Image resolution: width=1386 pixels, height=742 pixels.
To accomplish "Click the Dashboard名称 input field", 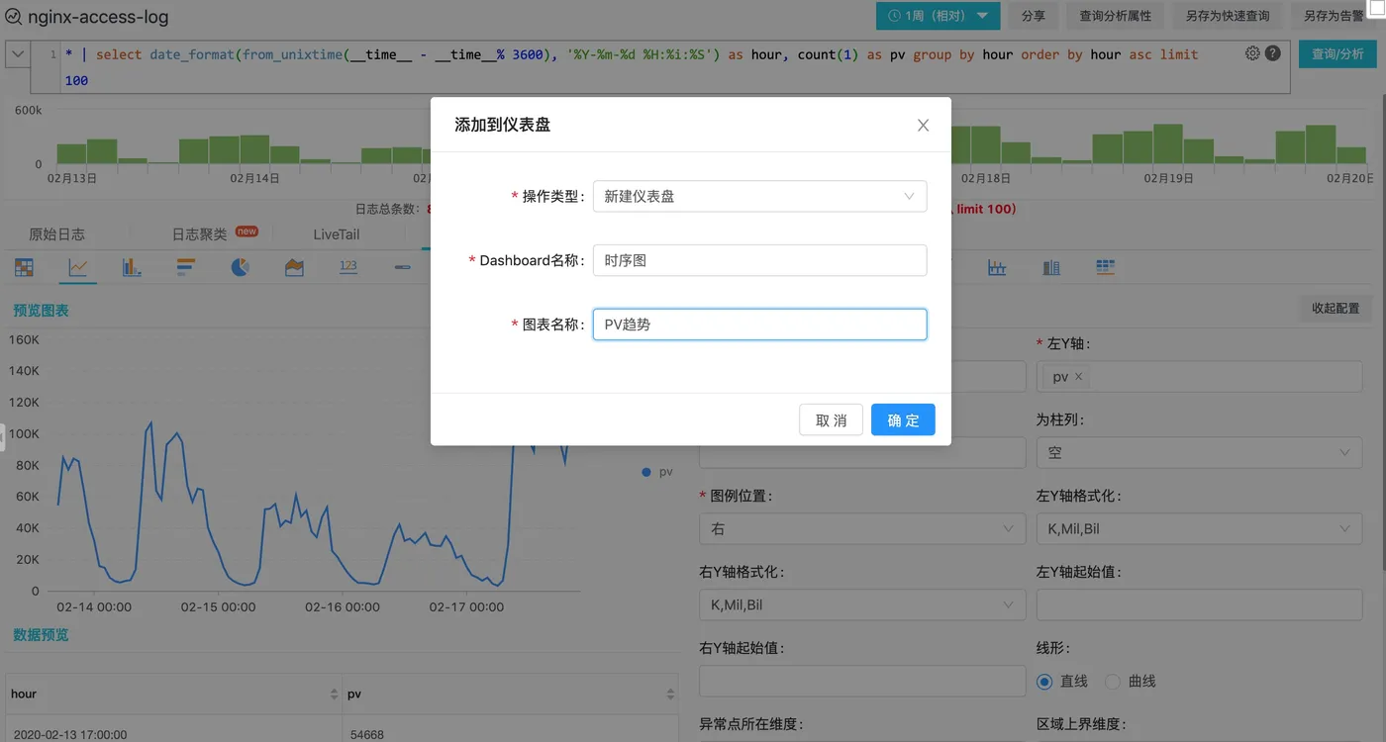I will pyautogui.click(x=759, y=260).
